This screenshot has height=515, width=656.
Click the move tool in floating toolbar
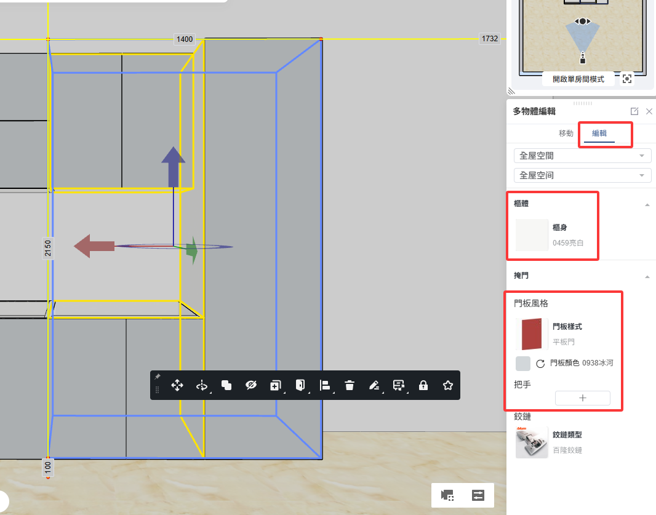tap(177, 386)
